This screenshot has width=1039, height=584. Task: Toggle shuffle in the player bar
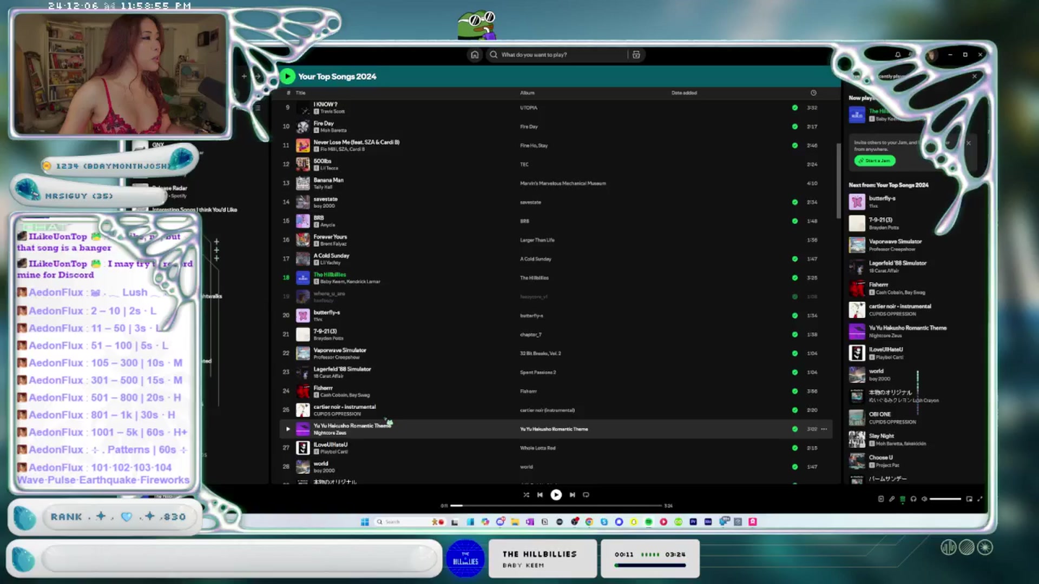click(x=526, y=495)
